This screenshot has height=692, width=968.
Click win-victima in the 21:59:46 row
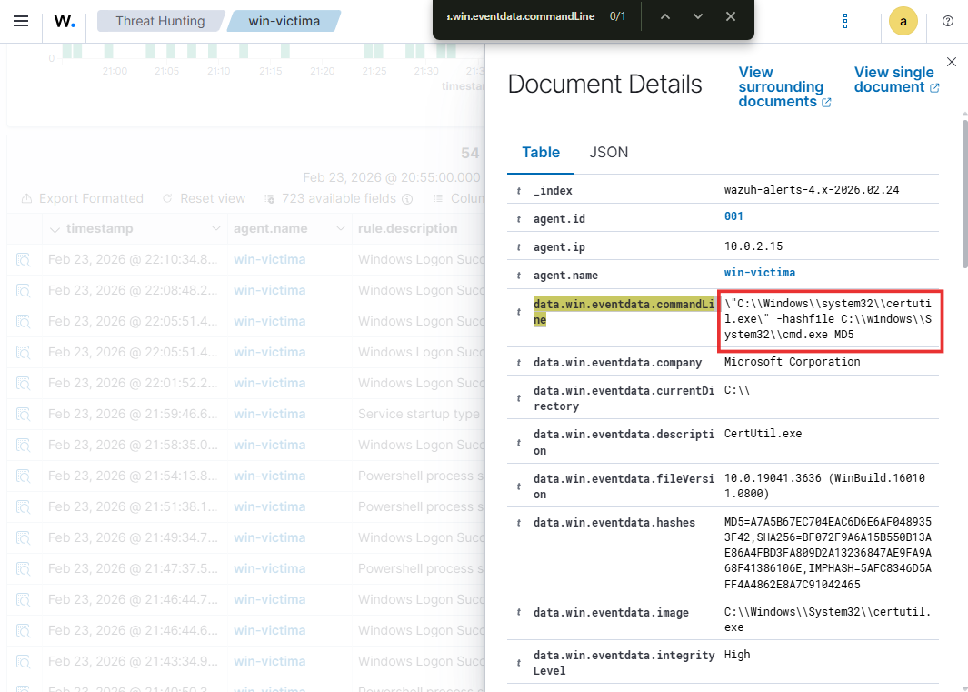tap(270, 414)
